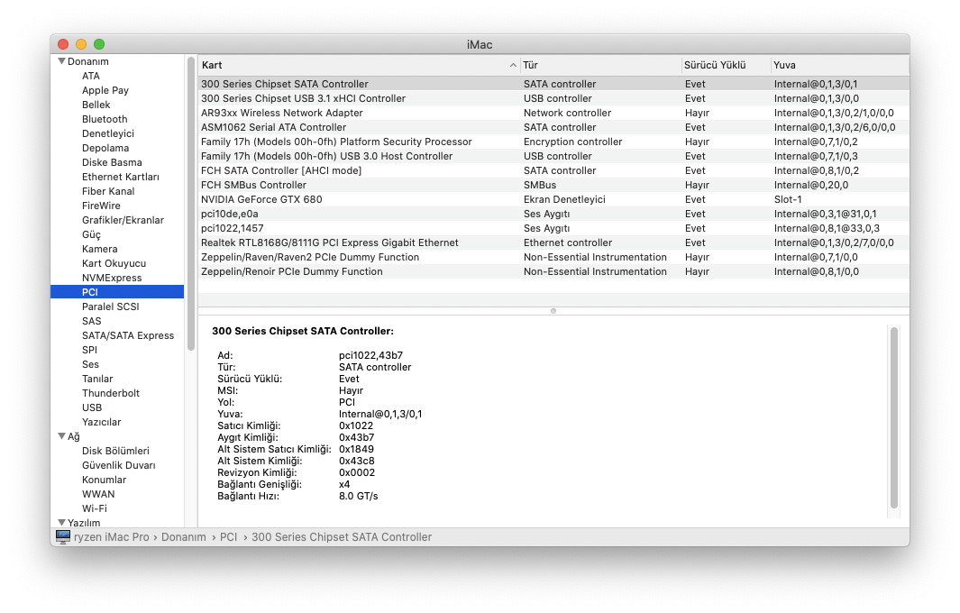
Task: Select Wi-Fi under the Ağ section
Action: 95,508
